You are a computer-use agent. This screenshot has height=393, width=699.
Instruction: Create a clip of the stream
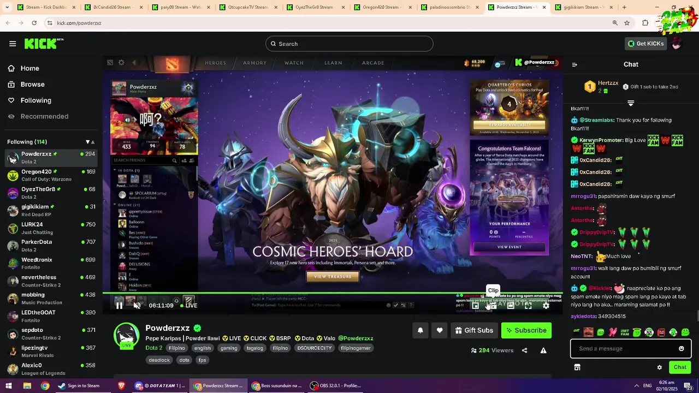pyautogui.click(x=493, y=306)
